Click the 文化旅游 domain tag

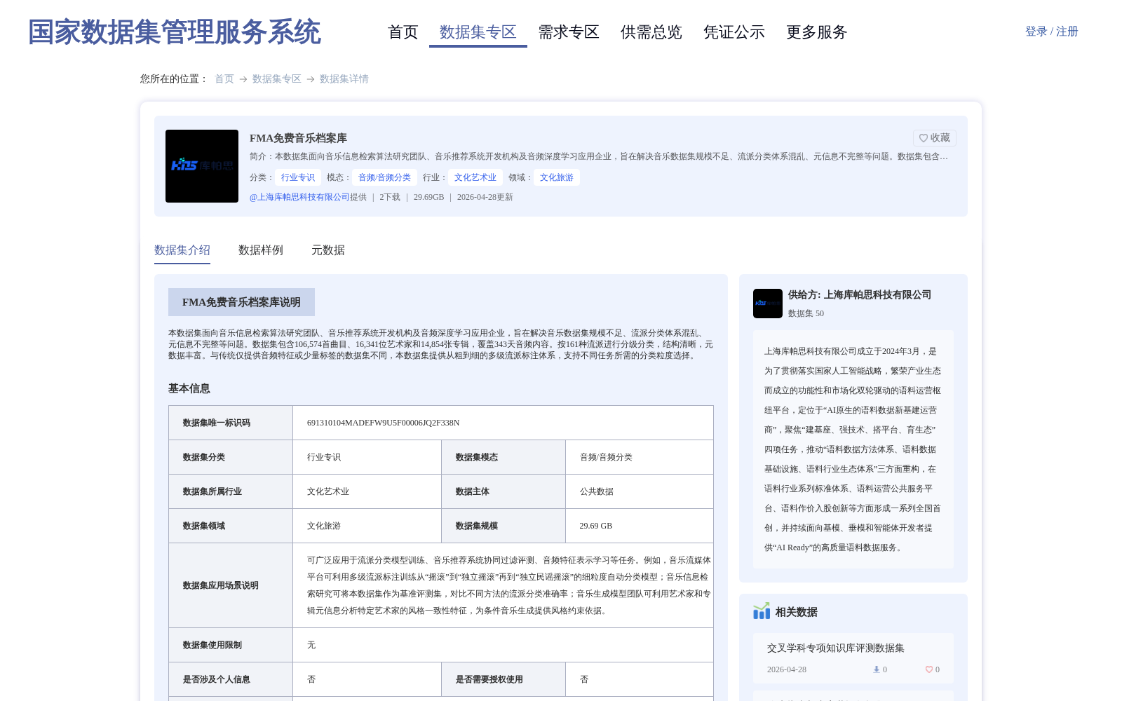coord(557,177)
